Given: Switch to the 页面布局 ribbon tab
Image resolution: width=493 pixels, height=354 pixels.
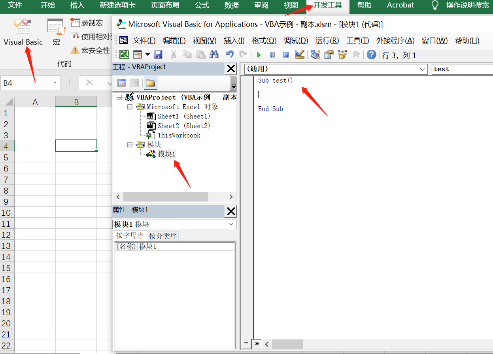Looking at the screenshot, I should (165, 6).
